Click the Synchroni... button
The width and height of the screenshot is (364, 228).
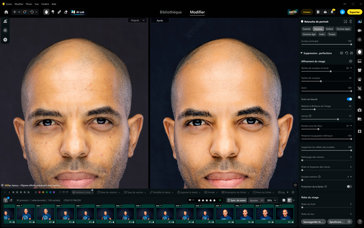336,222
